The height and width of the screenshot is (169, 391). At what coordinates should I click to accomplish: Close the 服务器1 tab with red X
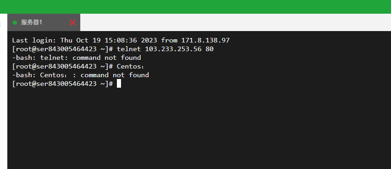[72, 23]
